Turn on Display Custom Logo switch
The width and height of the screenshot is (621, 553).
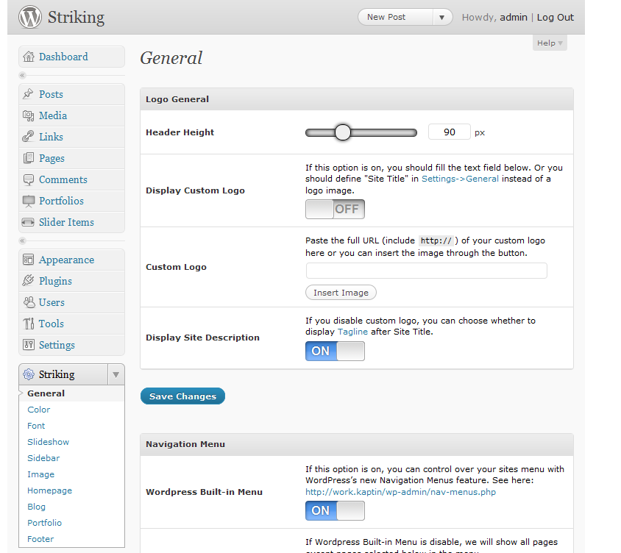tap(335, 209)
